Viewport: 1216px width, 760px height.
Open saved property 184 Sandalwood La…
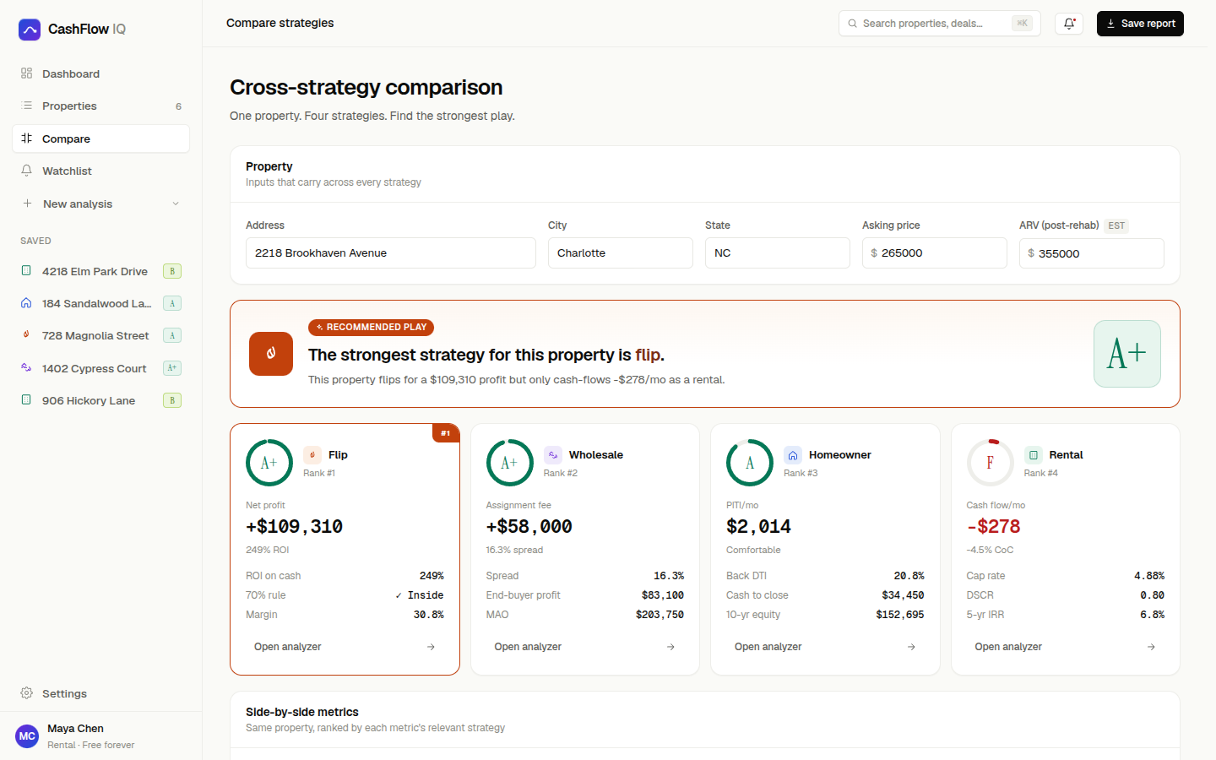pyautogui.click(x=100, y=303)
